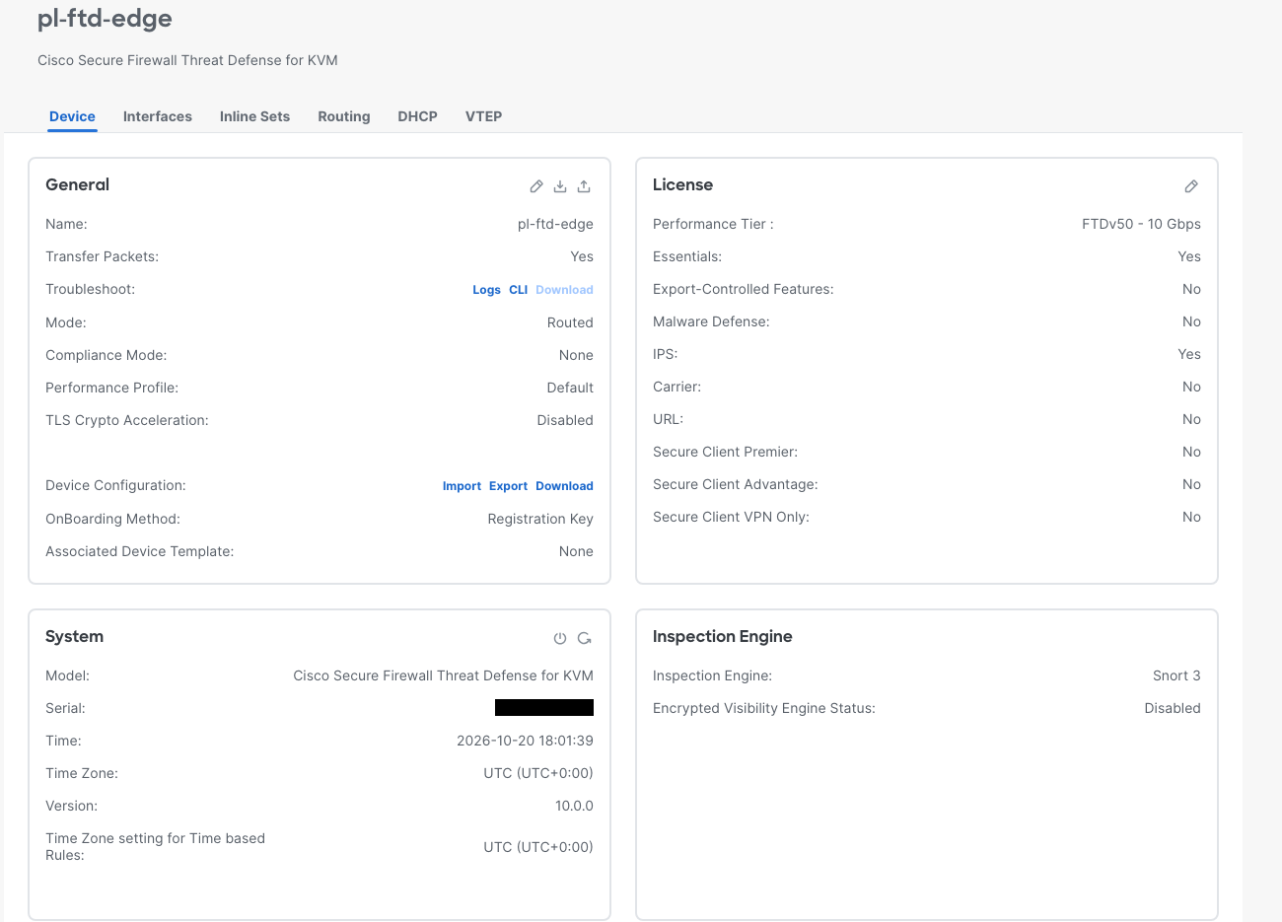The image size is (1282, 922).
Task: Click the Associated Device Template value None
Action: (x=576, y=551)
